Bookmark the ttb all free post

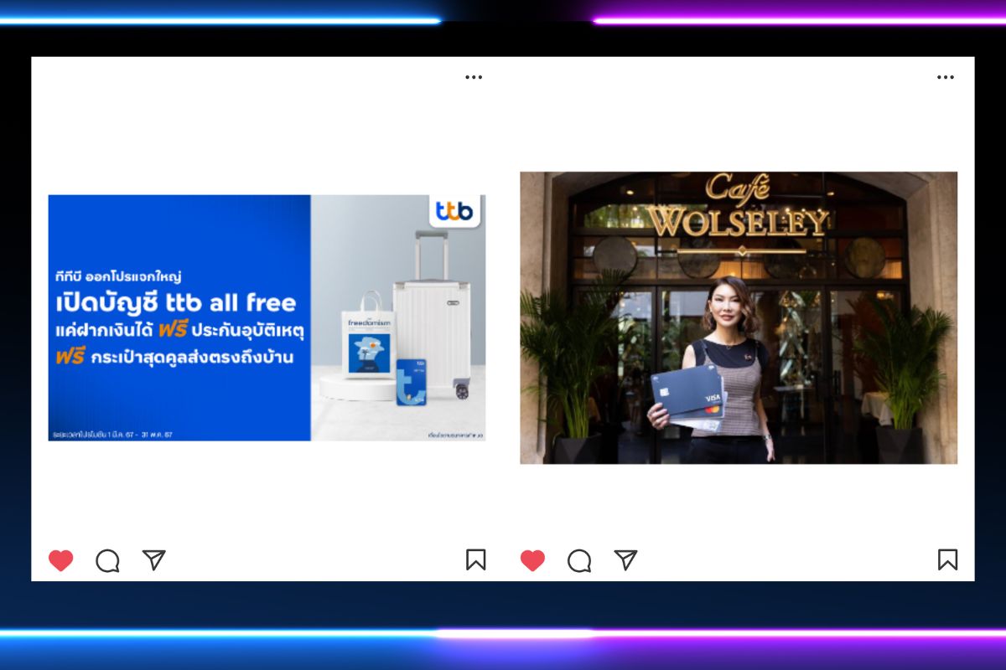(x=475, y=559)
